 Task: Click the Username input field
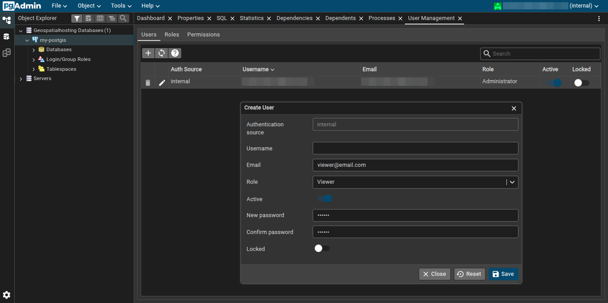415,148
